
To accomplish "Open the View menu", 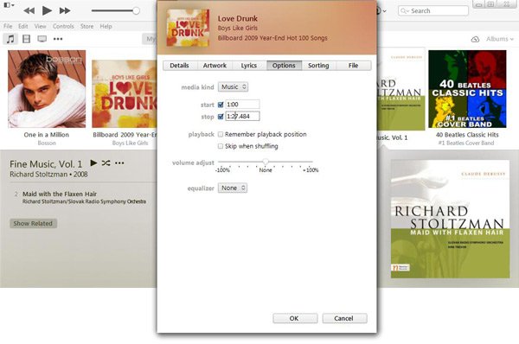I will [40, 26].
